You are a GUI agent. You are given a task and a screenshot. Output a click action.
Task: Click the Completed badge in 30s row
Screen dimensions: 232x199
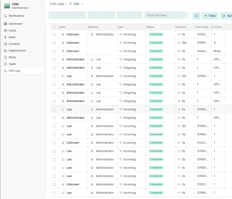coord(156,43)
